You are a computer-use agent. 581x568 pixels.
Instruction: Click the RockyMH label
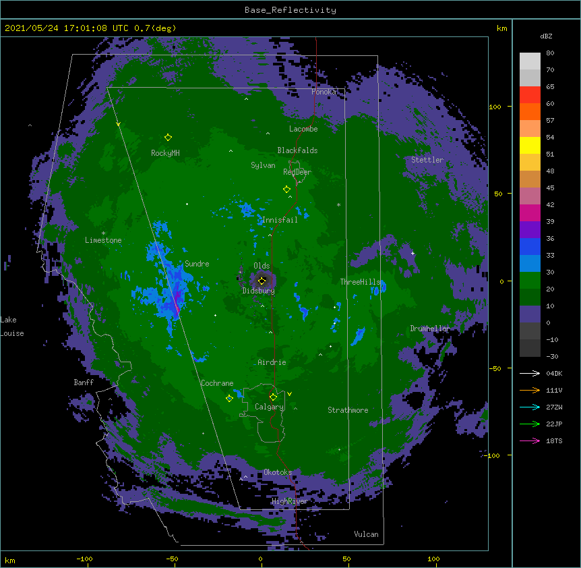pyautogui.click(x=165, y=153)
